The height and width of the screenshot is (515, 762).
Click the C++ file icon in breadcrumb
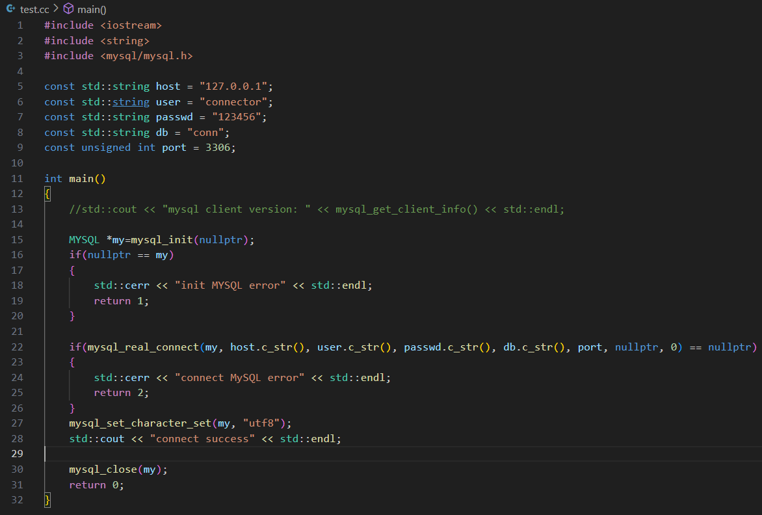click(10, 8)
